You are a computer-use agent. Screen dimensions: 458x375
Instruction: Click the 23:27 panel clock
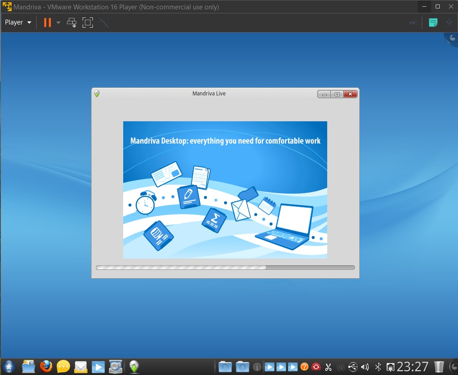pos(412,367)
